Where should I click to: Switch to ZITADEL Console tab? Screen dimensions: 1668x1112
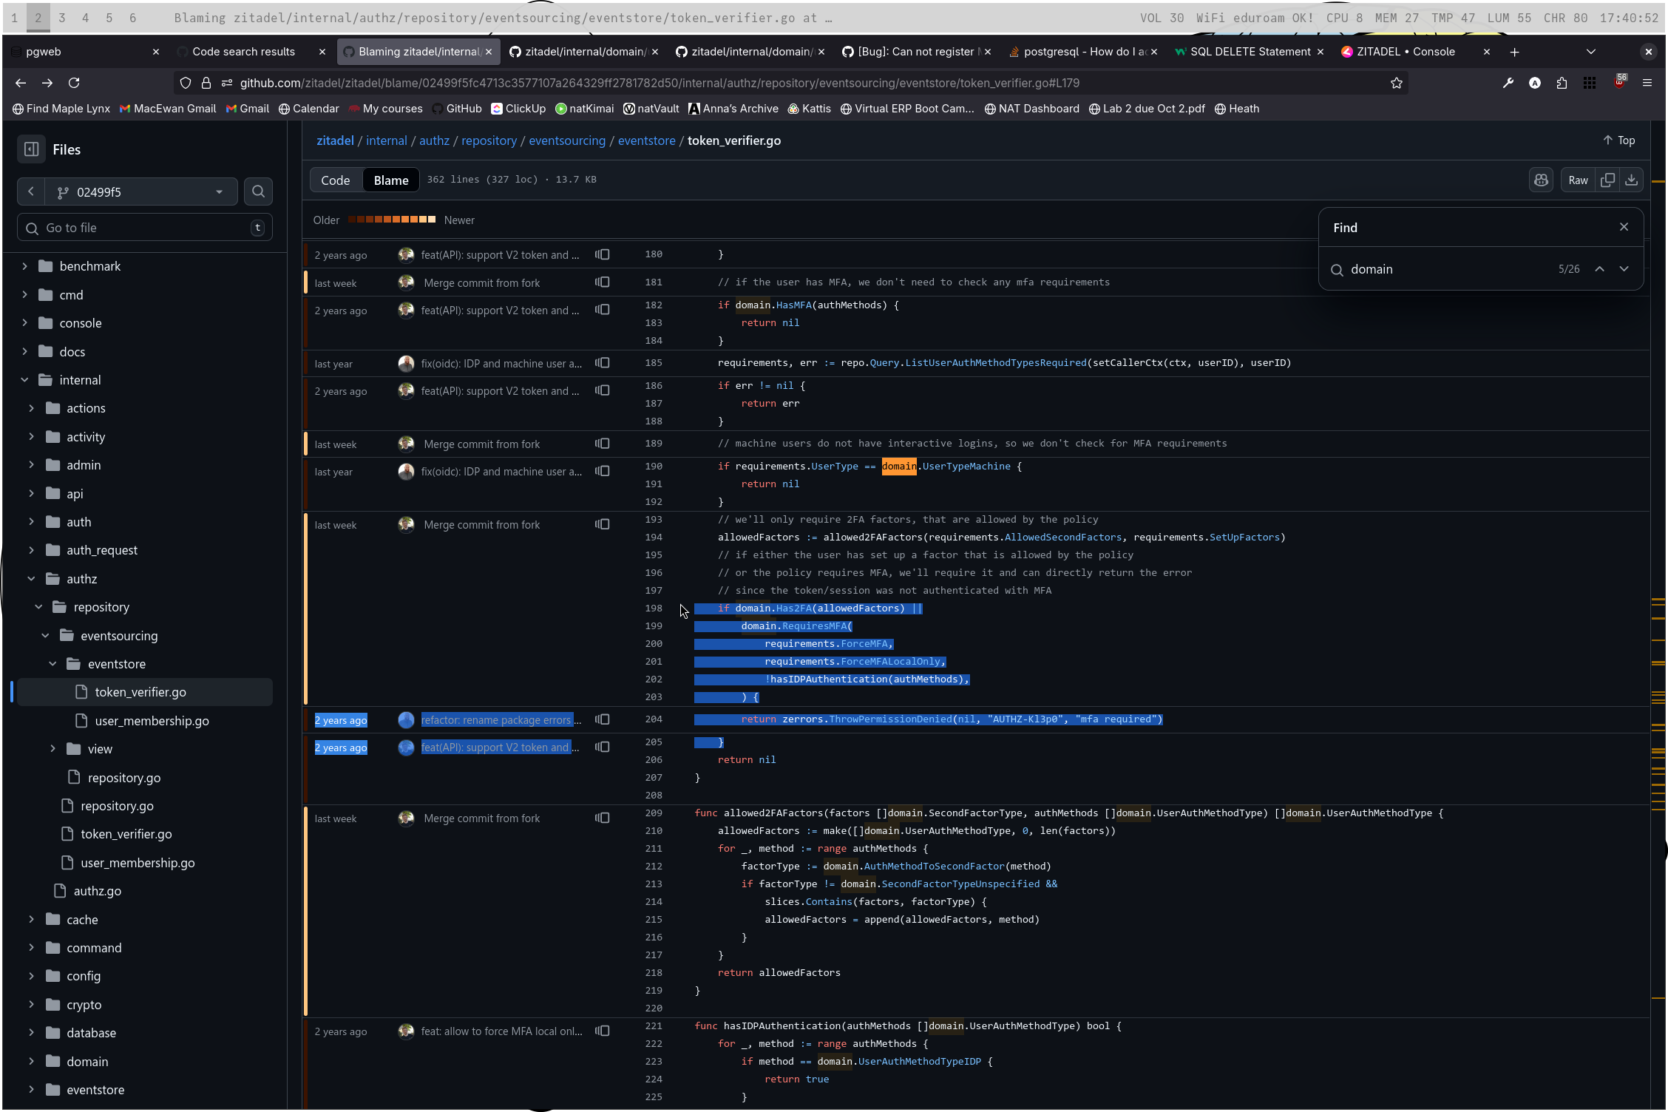pyautogui.click(x=1405, y=52)
